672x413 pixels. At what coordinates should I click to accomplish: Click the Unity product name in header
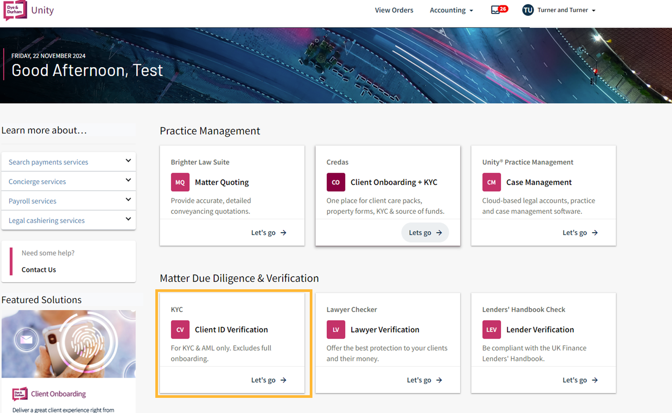pyautogui.click(x=42, y=10)
